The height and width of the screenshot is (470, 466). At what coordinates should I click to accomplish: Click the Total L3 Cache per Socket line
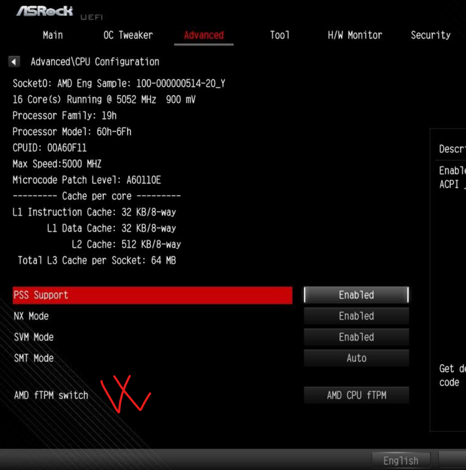[96, 261]
